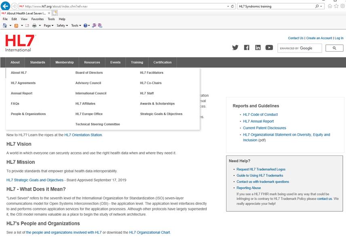Click the Print icon in command bar
This screenshot has width=346, height=237.
34,25
